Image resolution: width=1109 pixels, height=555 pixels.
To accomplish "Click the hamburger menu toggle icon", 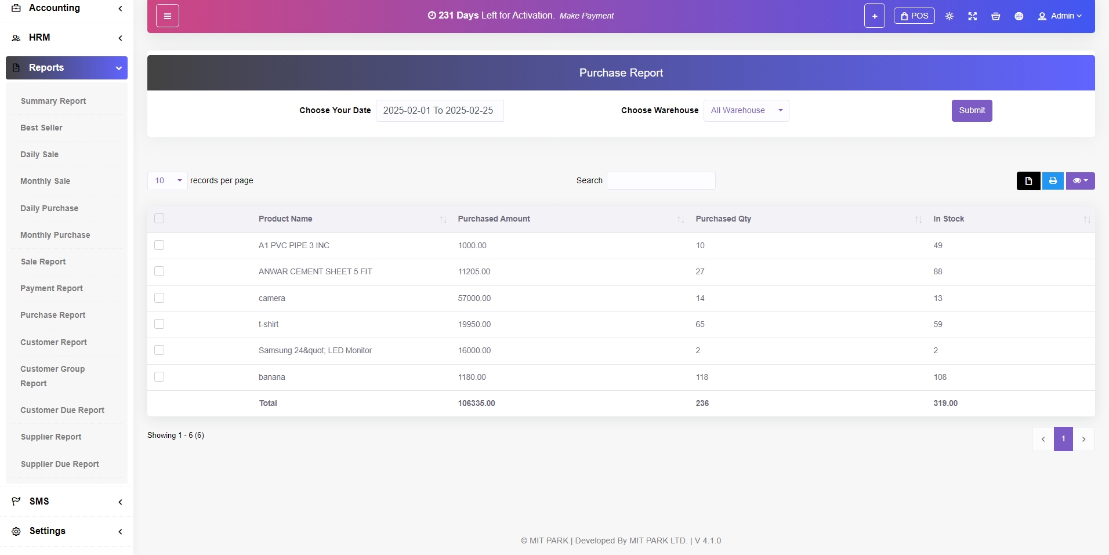I will pyautogui.click(x=167, y=16).
